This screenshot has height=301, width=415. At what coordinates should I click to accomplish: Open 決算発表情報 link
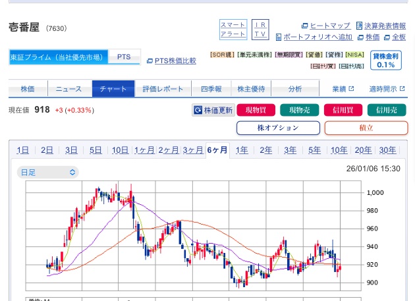click(x=381, y=26)
